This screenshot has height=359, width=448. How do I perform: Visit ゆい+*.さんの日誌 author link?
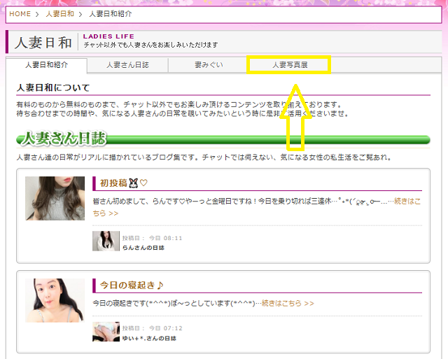(149, 338)
